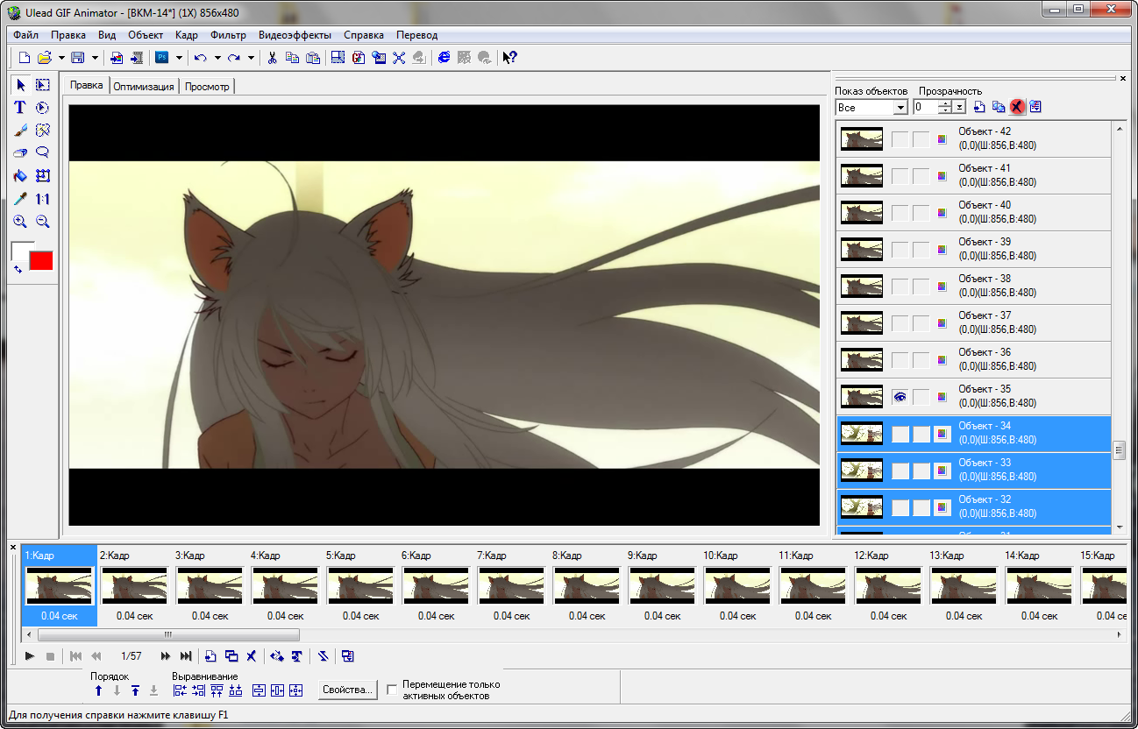Toggle the eye icon for Объект - 35
1138x729 pixels.
[900, 397]
